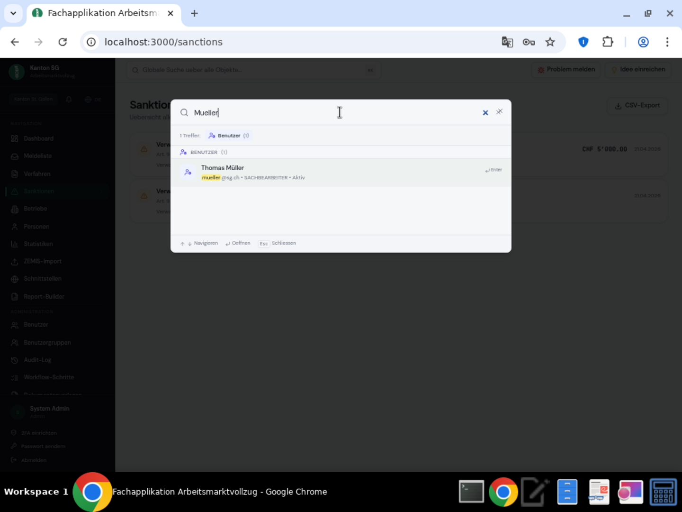Click the CSV-Export button

tap(637, 105)
